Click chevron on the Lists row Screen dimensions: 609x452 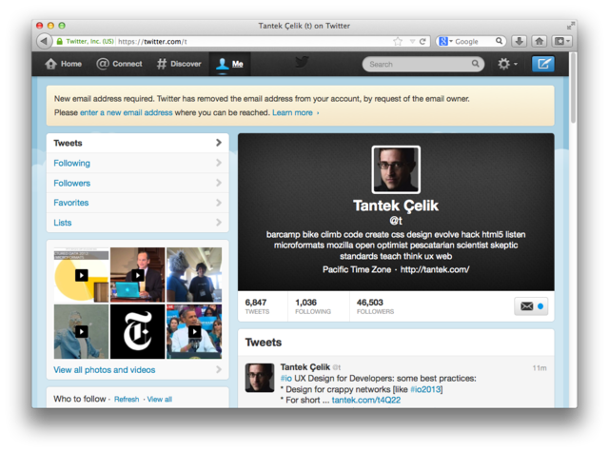[219, 223]
